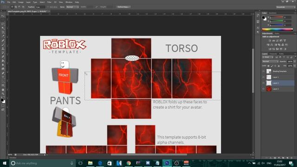The image size is (297, 167).
Task: Select the Rectangle shape tool
Action: click(3, 85)
